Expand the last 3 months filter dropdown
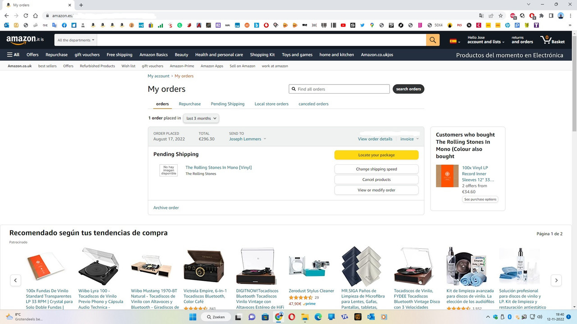The height and width of the screenshot is (324, 577). [x=201, y=118]
